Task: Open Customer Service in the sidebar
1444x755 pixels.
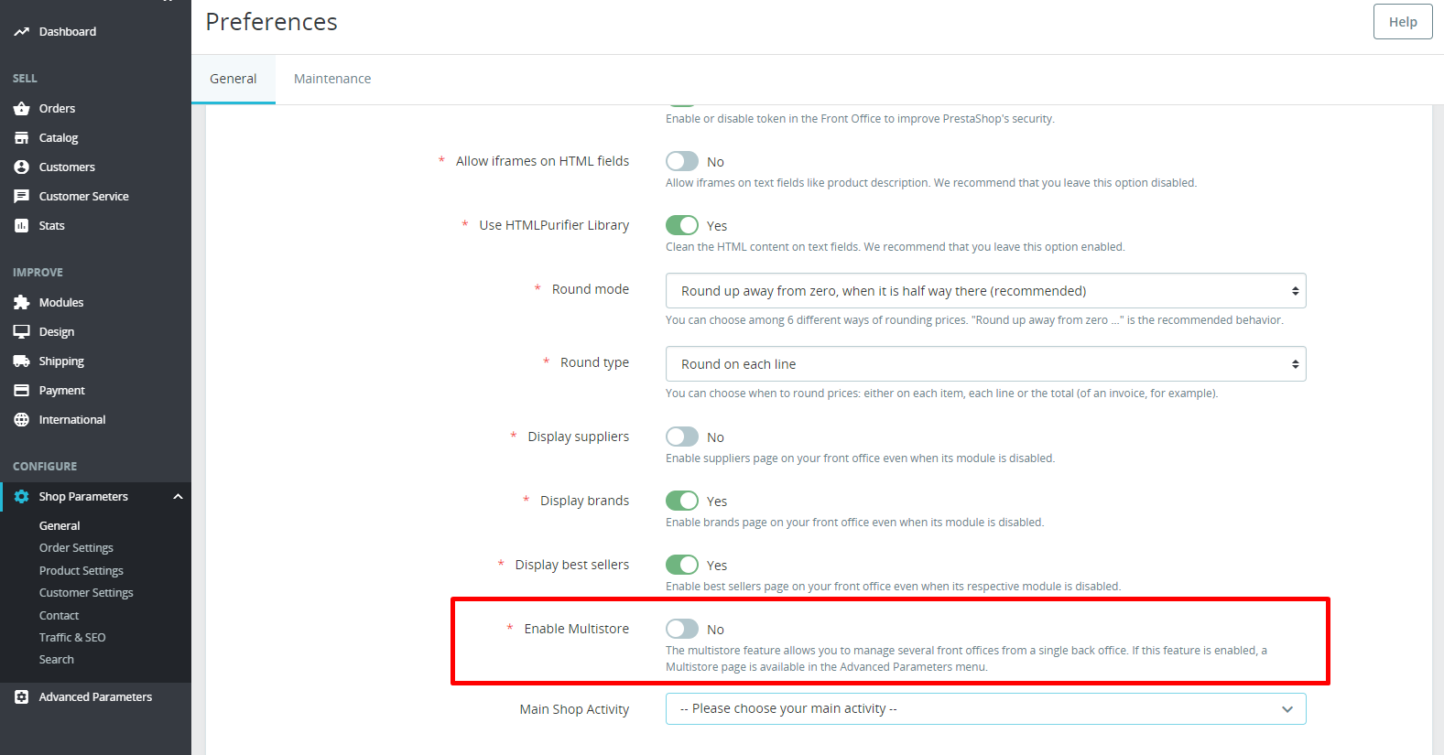Action: [84, 197]
